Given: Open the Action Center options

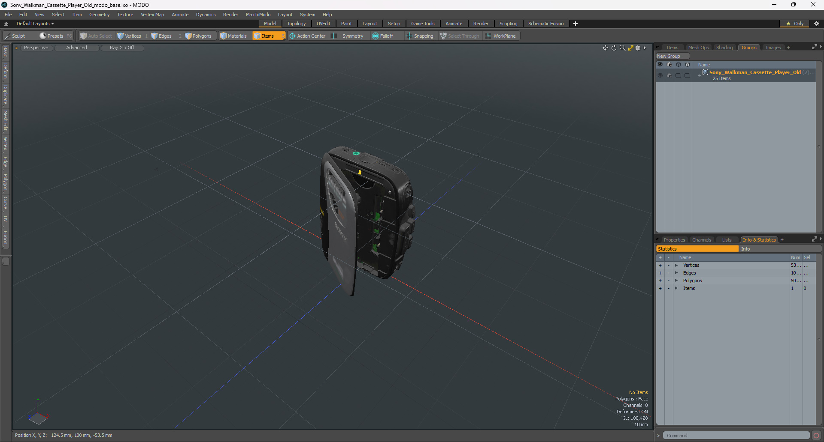Looking at the screenshot, I should click(x=307, y=36).
